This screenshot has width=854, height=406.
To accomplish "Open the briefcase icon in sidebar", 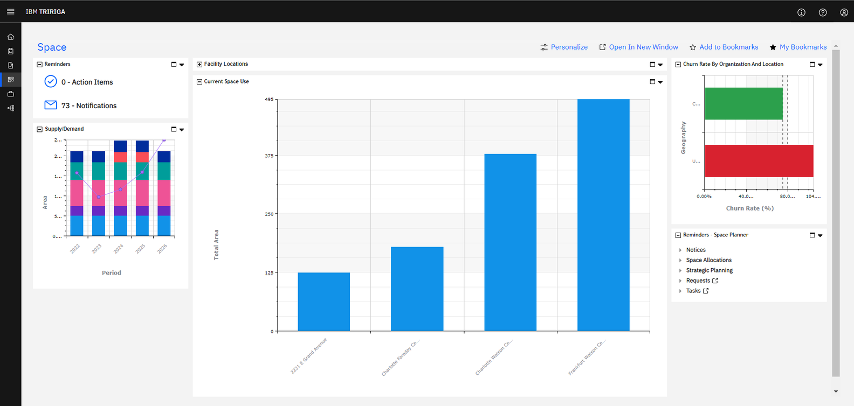I will pyautogui.click(x=11, y=94).
